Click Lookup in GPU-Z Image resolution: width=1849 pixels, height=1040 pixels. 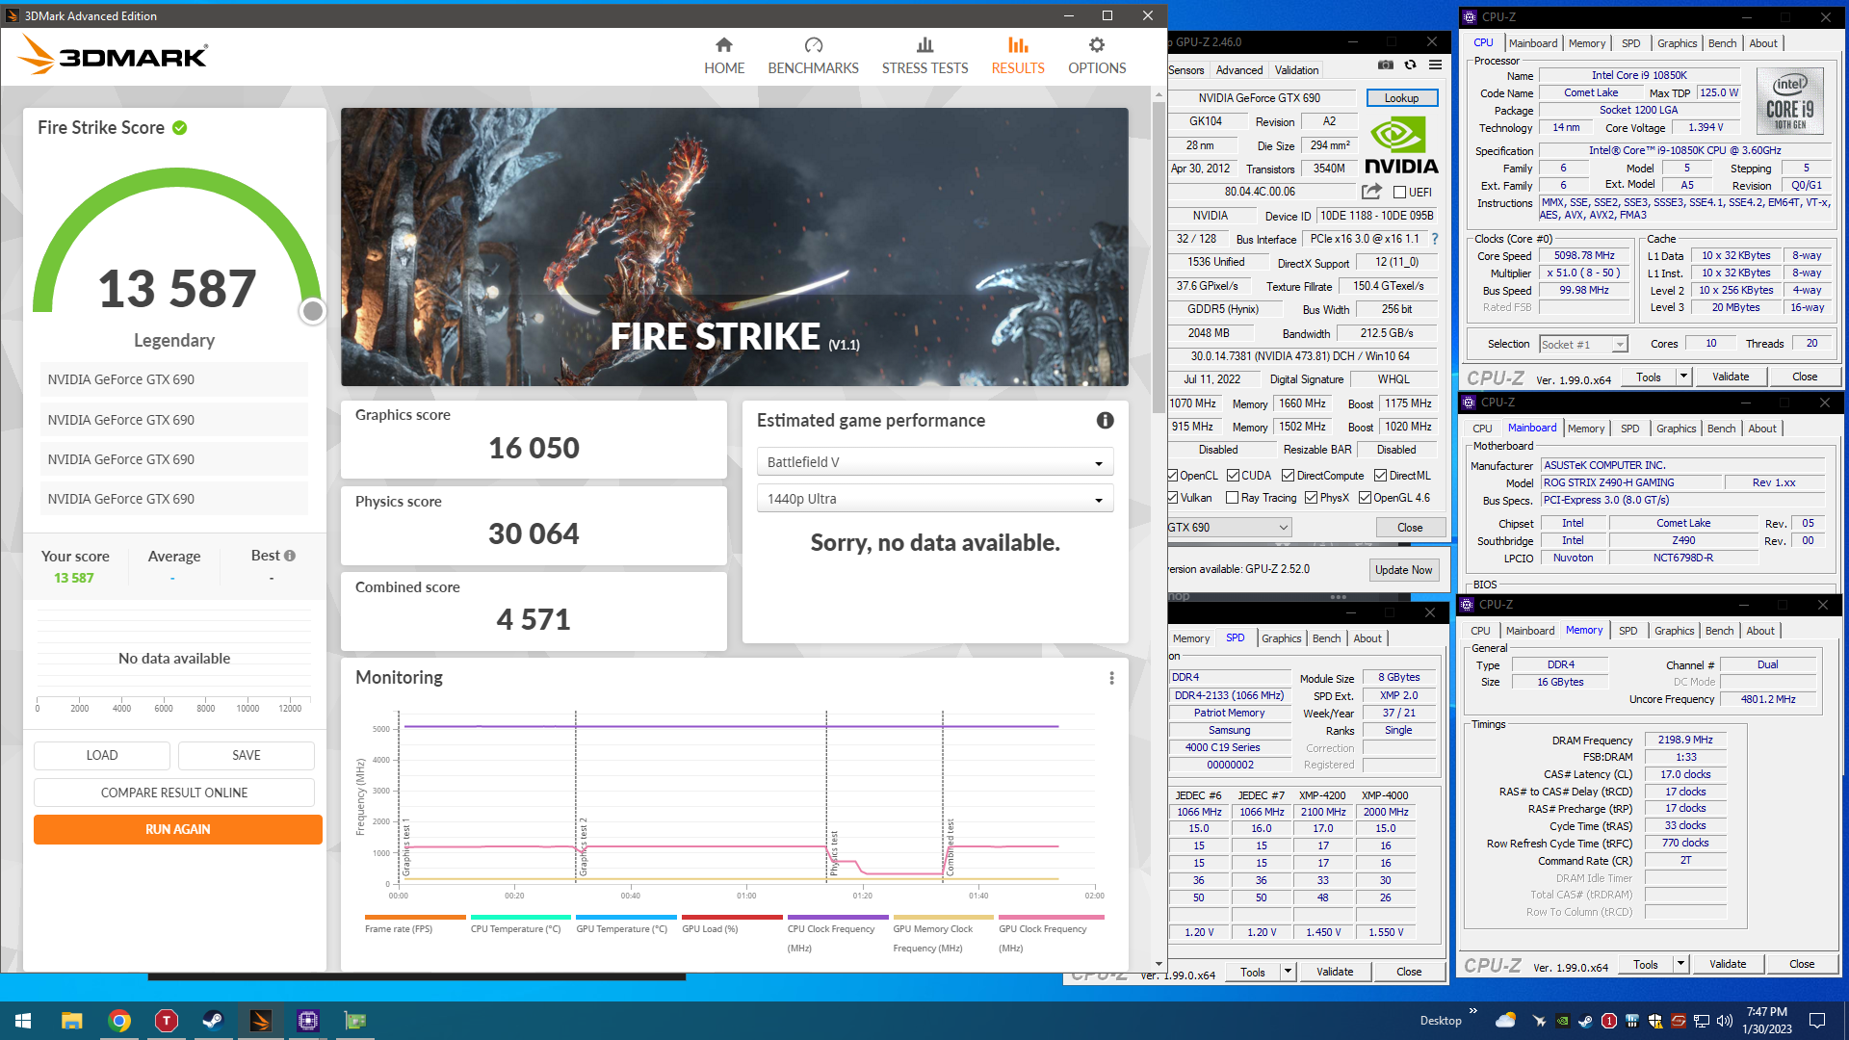point(1401,98)
